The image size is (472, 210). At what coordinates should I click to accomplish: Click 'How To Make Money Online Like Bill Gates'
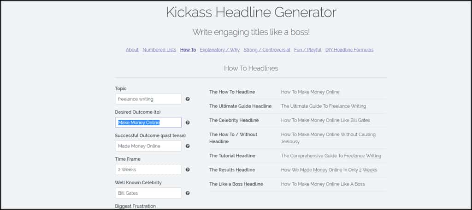(x=325, y=120)
